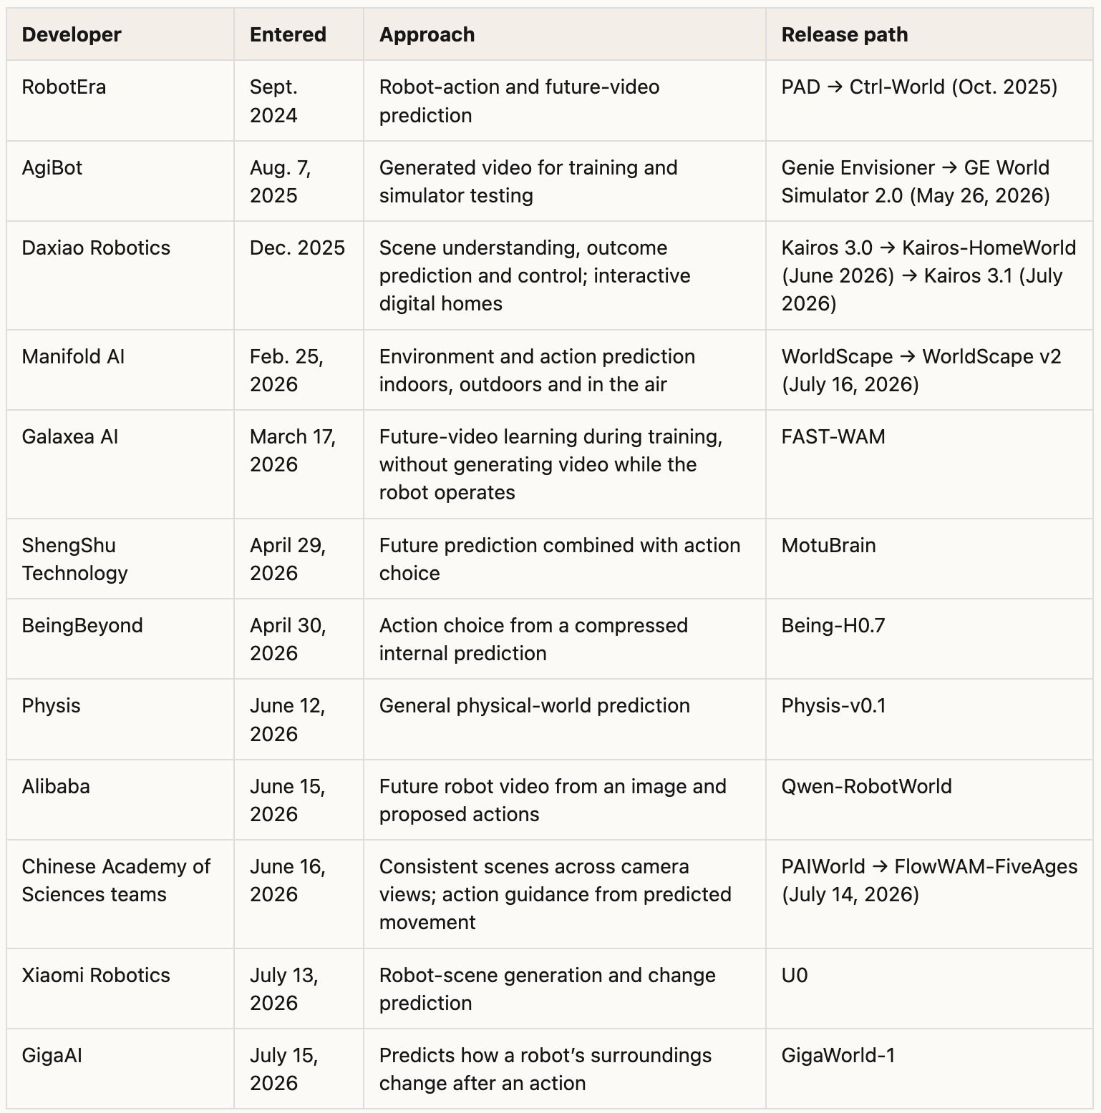Click the Developer column header
This screenshot has width=1101, height=1113.
[120, 34]
